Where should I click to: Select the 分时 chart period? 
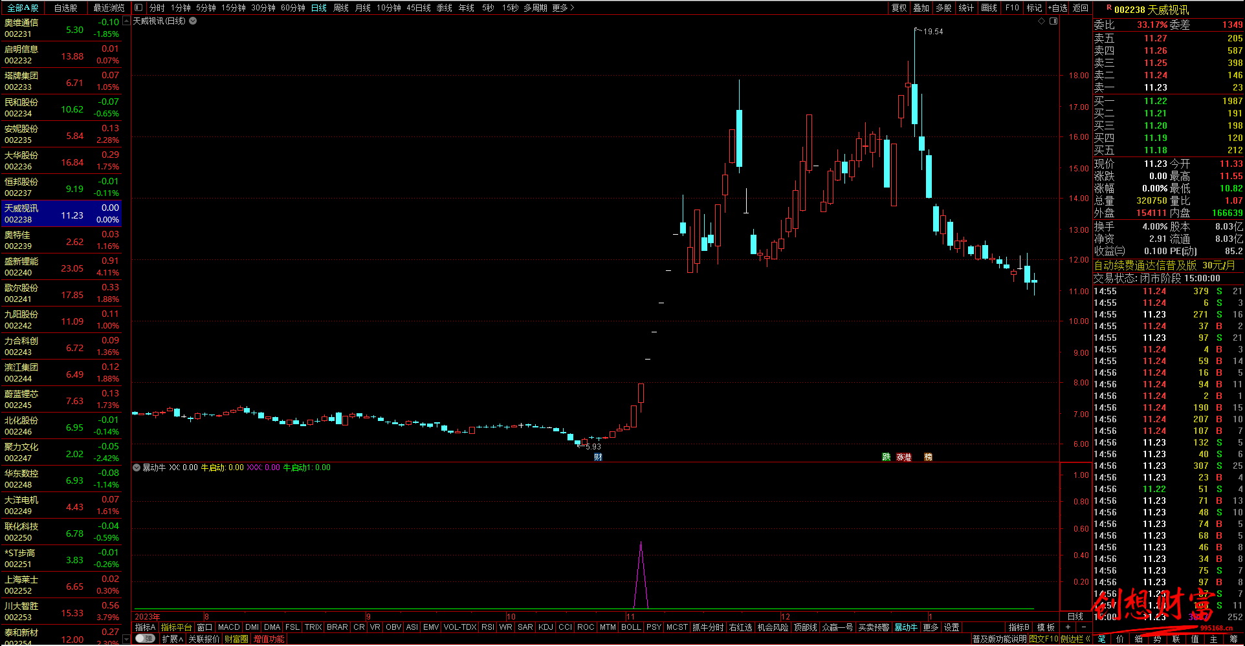[157, 8]
